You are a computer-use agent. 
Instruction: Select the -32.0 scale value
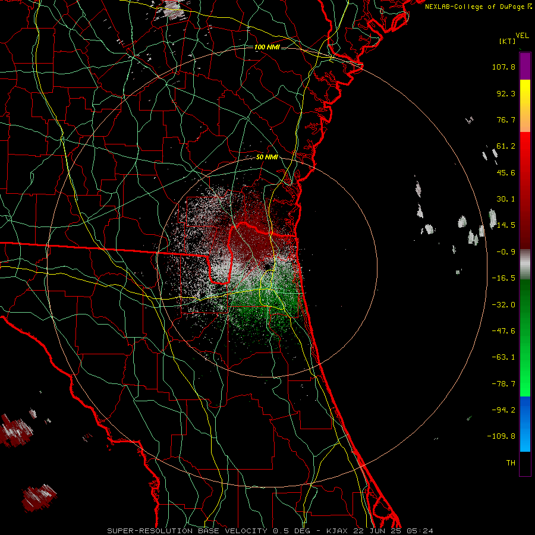[x=503, y=305]
